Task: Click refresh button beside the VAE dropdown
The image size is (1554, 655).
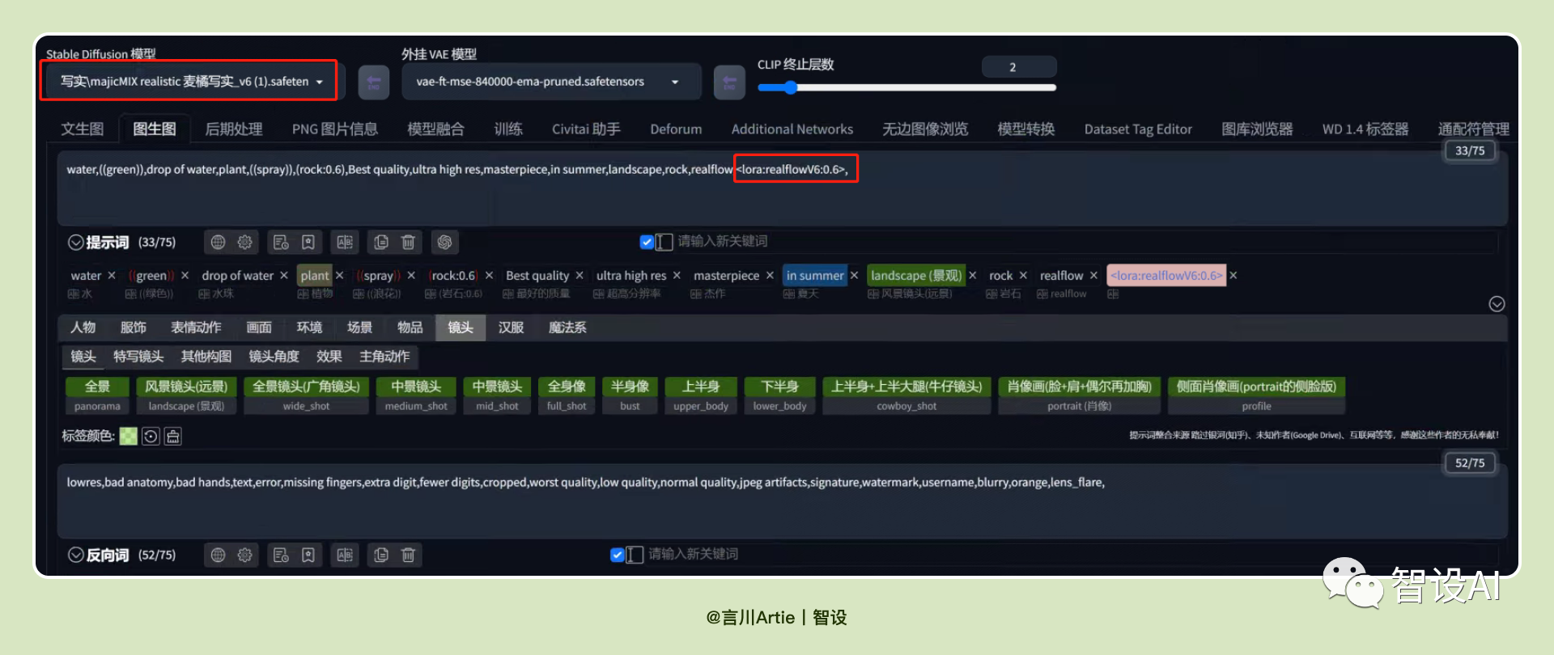Action: 729,82
